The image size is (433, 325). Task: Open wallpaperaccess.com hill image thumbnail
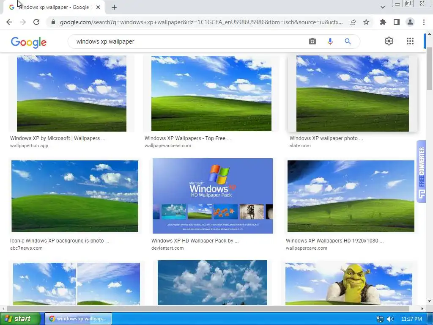point(211,94)
